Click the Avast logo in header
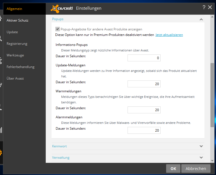The height and width of the screenshot is (175, 216). [x=62, y=9]
